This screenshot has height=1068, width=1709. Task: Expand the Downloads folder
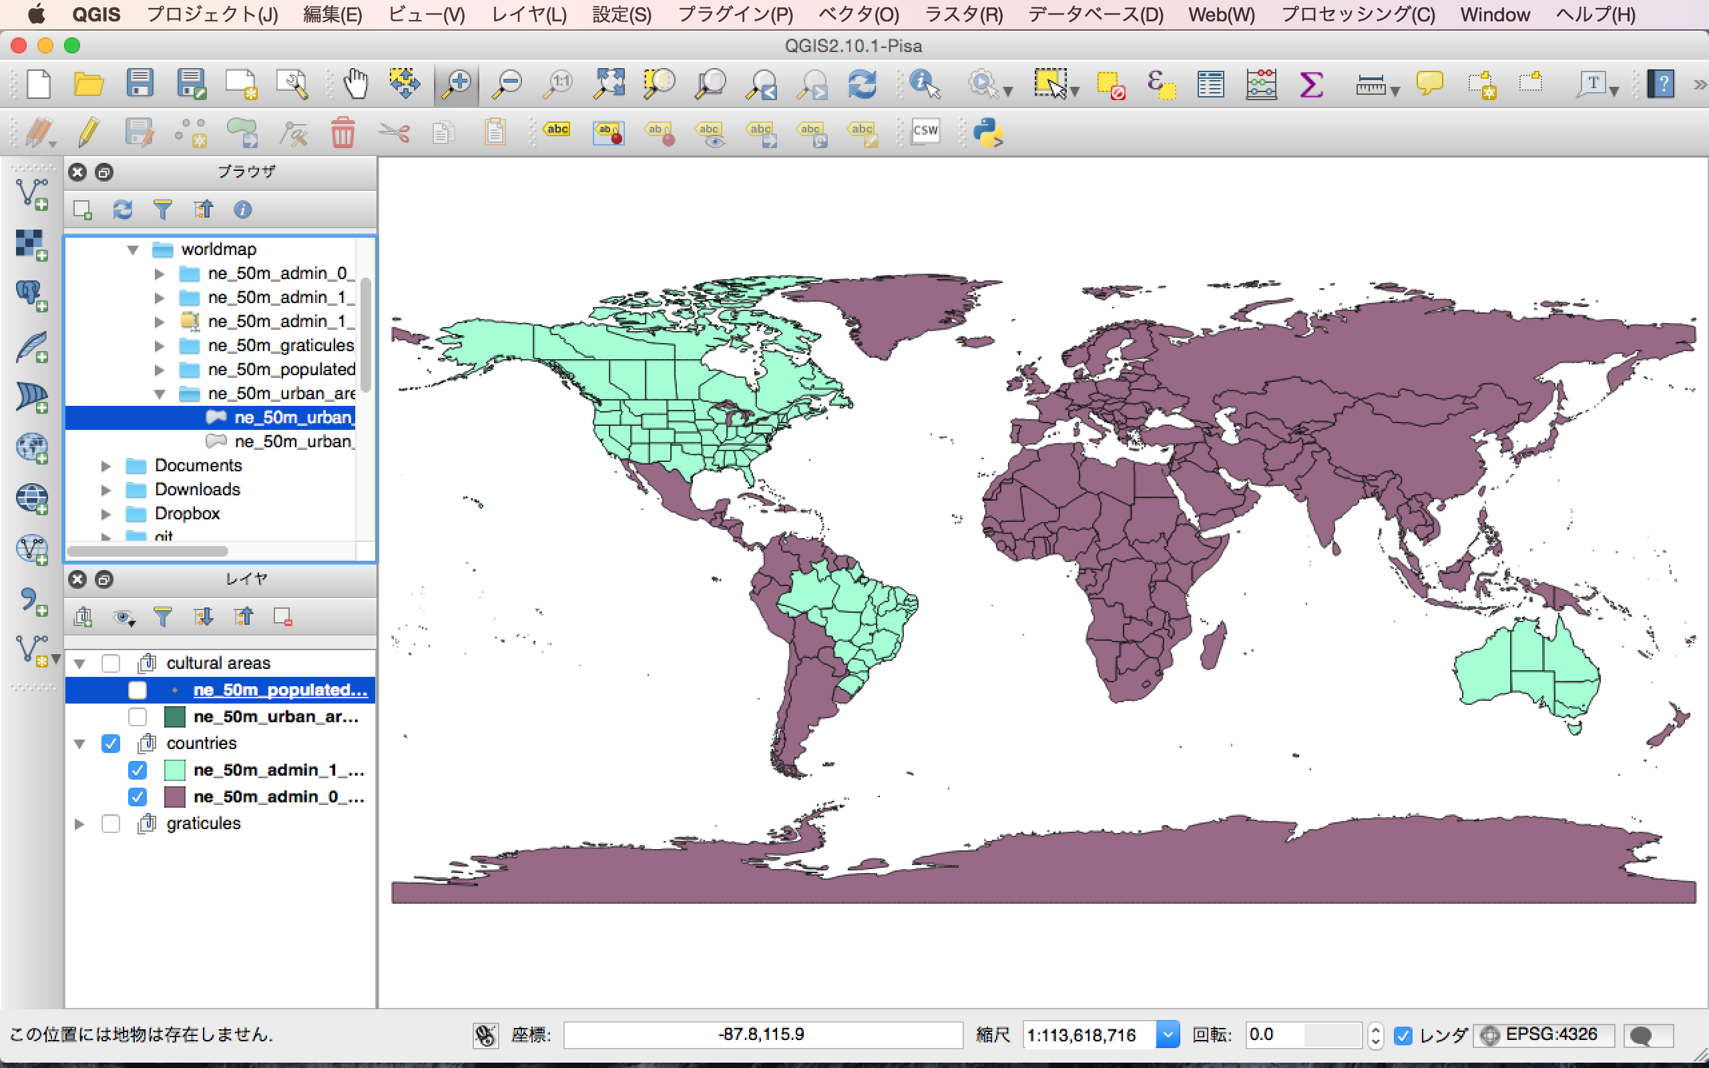pyautogui.click(x=106, y=490)
